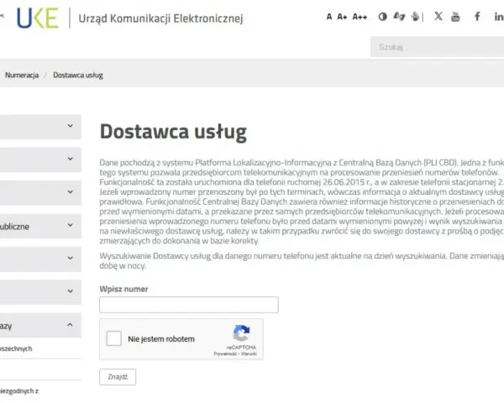Expand the first sidebar menu section
The image size is (504, 403).
40,127
